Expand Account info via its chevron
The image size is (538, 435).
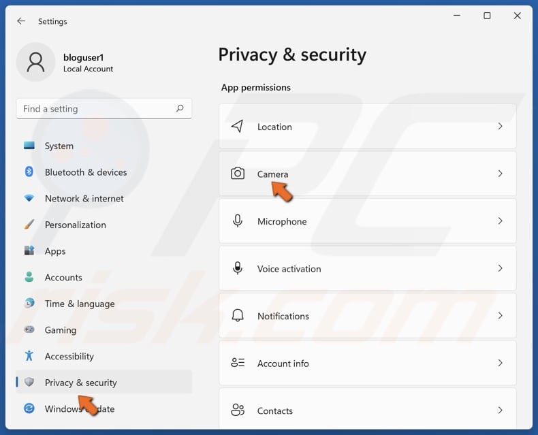(x=501, y=363)
